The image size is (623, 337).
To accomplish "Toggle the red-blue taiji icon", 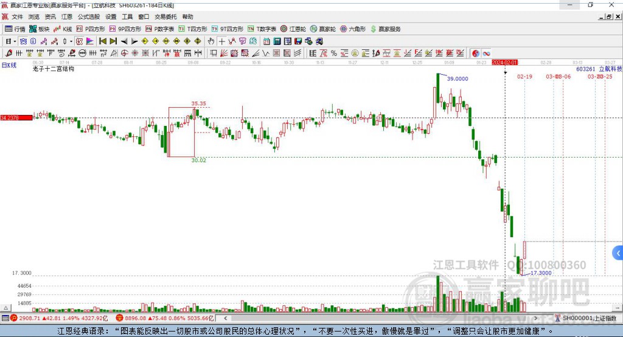I will (x=476, y=54).
